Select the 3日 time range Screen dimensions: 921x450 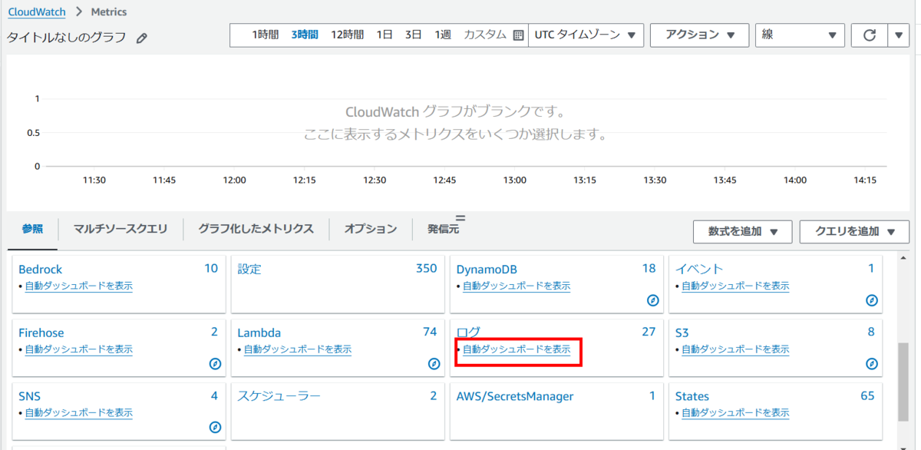click(414, 35)
